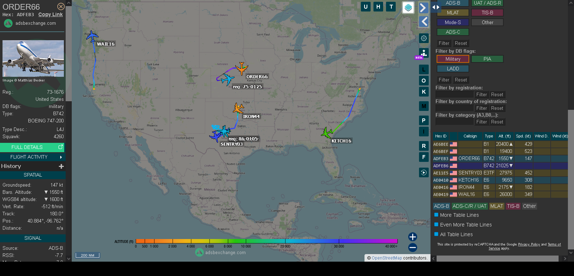Toggle the LADD DB flag filter
The image size is (574, 276).
click(x=453, y=69)
